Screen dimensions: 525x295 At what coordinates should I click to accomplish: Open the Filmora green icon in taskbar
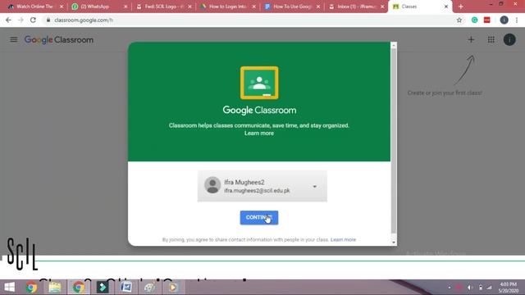102,288
